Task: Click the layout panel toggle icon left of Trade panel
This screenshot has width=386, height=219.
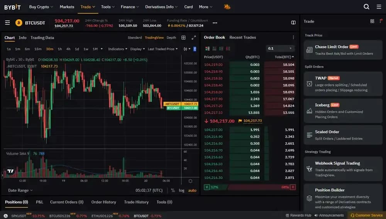Action: pos(293,23)
